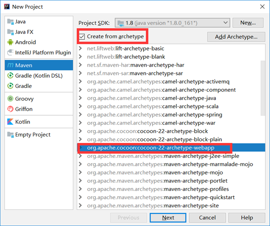Close the New Project dialog
Viewport: 270px width, 226px height.
pyautogui.click(x=262, y=7)
